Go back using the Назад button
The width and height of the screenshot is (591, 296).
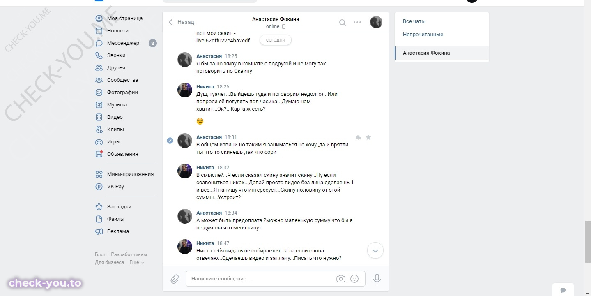pyautogui.click(x=181, y=22)
